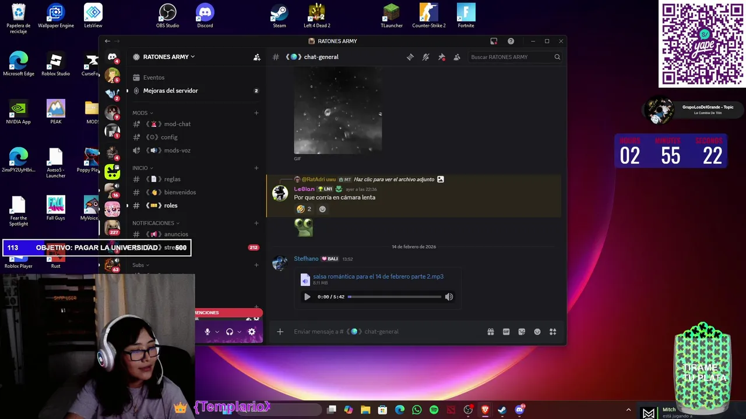Open Mejoras del servidor
The height and width of the screenshot is (419, 746).
click(171, 91)
